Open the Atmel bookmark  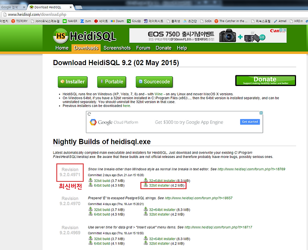click(x=280, y=21)
